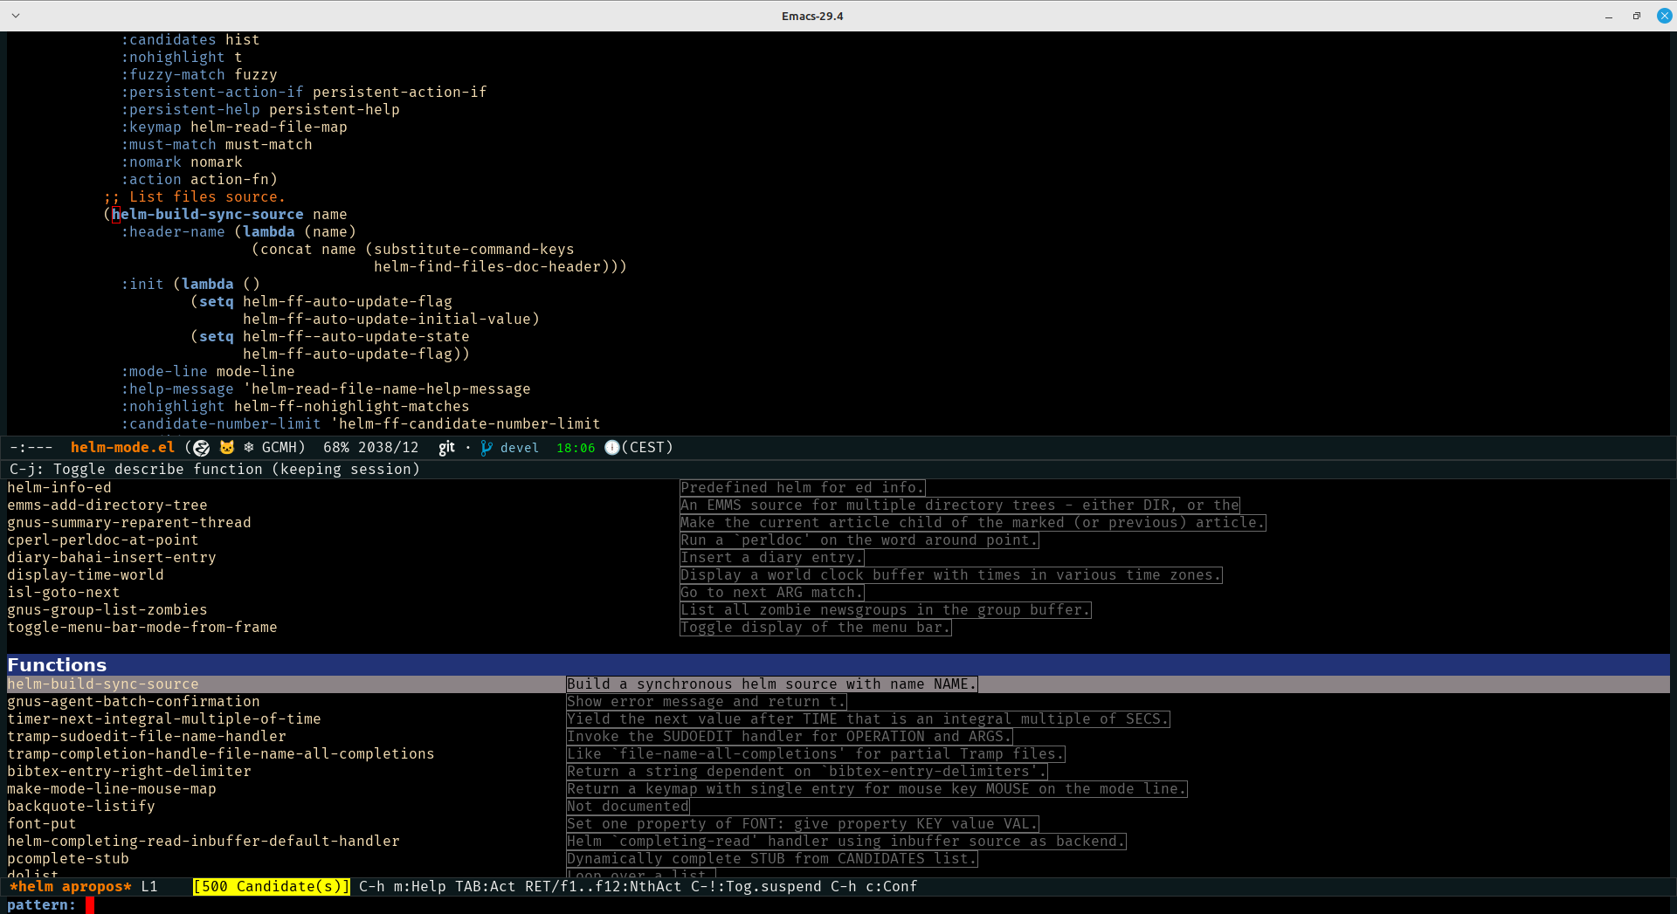This screenshot has width=1677, height=914.
Task: Select the display-time-world candidate
Action: click(x=86, y=575)
